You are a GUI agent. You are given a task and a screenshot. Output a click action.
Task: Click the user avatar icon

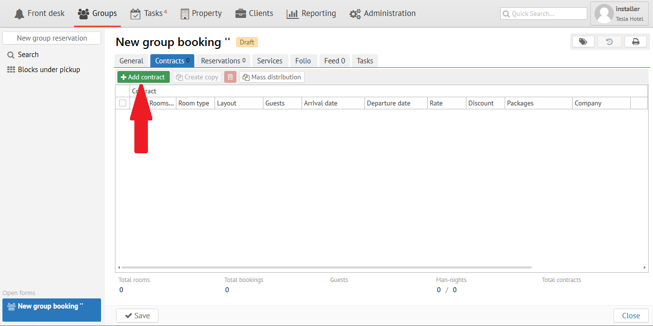point(604,14)
